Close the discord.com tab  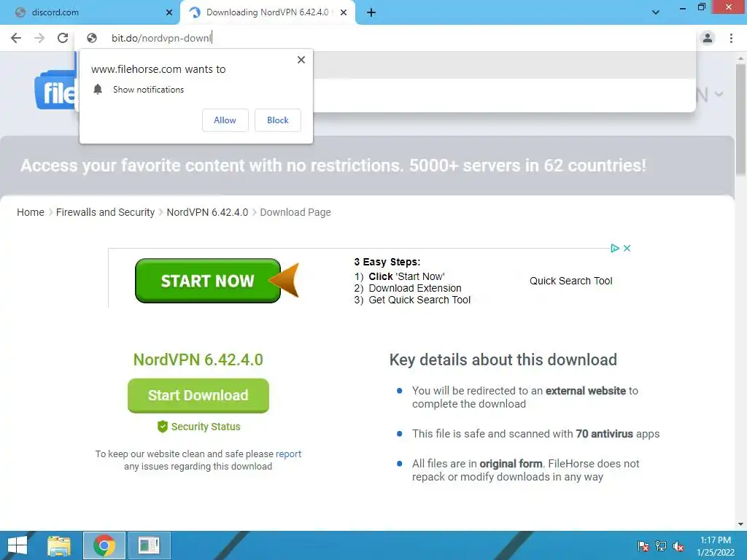coord(169,12)
